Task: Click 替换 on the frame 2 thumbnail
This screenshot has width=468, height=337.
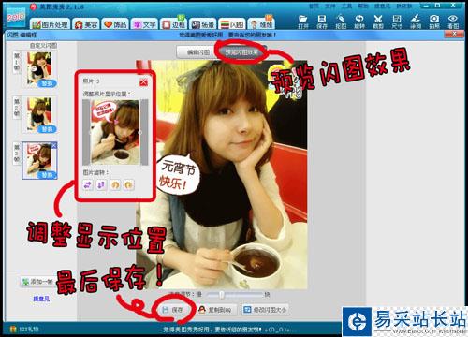Action: point(47,129)
